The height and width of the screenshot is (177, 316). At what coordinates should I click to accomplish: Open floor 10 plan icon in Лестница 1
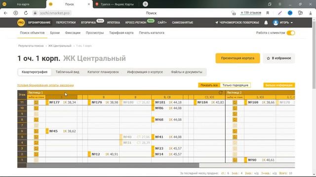[x=36, y=108]
